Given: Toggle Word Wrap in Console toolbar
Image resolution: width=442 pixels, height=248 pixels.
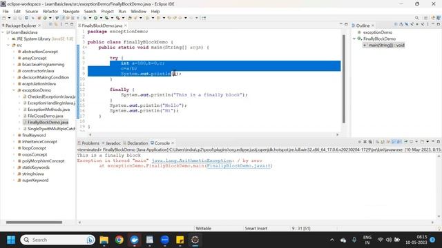Looking at the screenshot, I should pyautogui.click(x=388, y=142).
